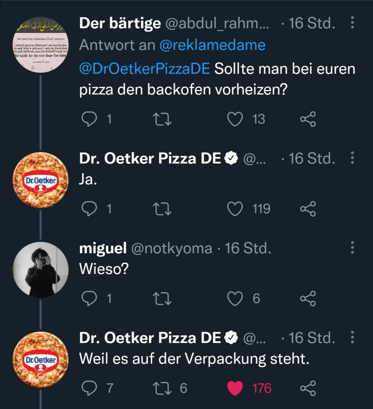Open Der bärtige's profile avatar

(40, 45)
